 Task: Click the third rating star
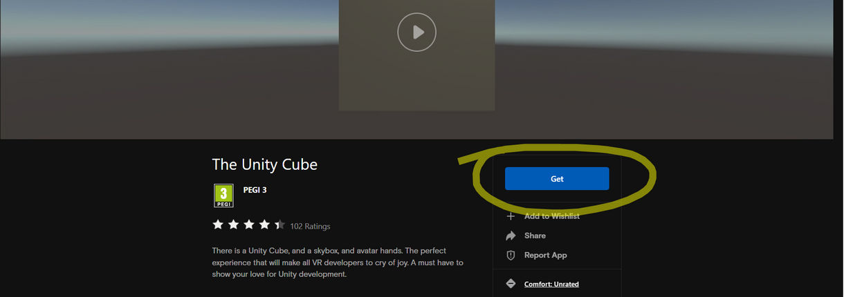tap(249, 224)
